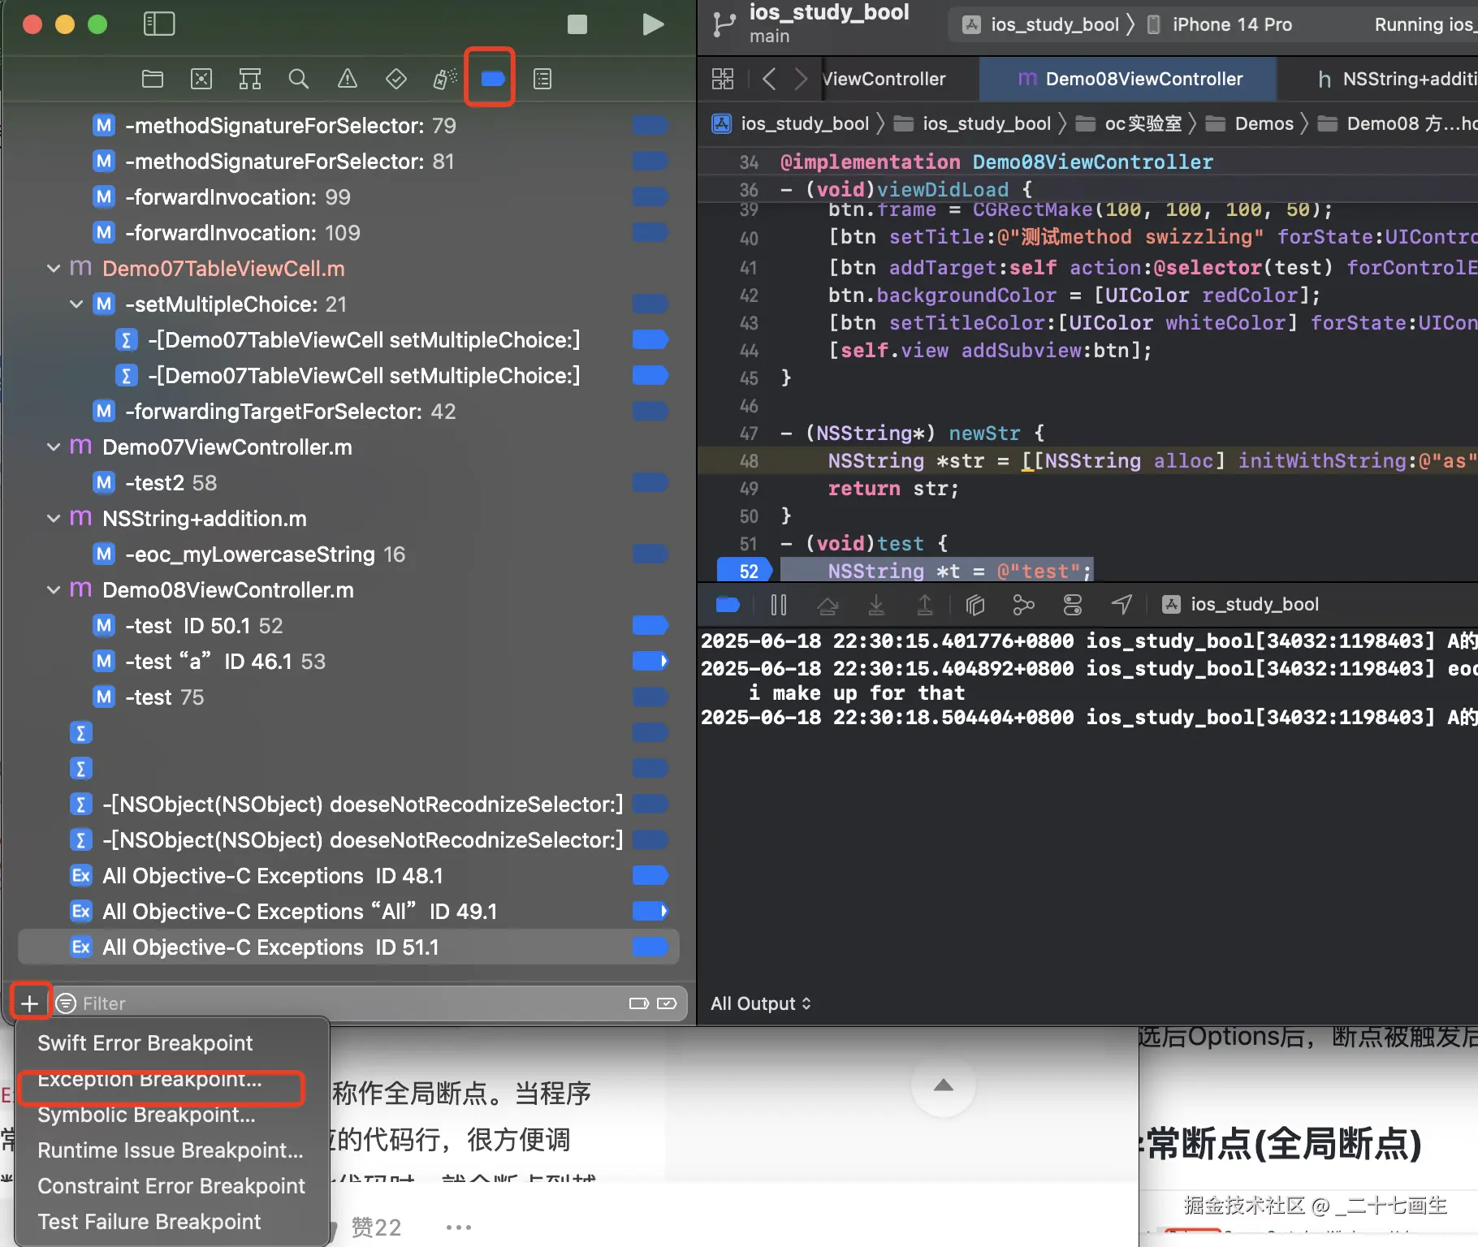The height and width of the screenshot is (1247, 1478).
Task: Open the Symbol navigator
Action: [x=250, y=79]
